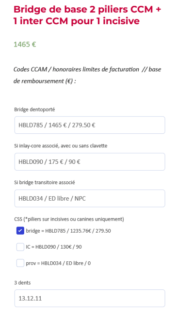194x318 pixels.
Task: Click the Si bridge transitoire associé label
Action: (45, 183)
